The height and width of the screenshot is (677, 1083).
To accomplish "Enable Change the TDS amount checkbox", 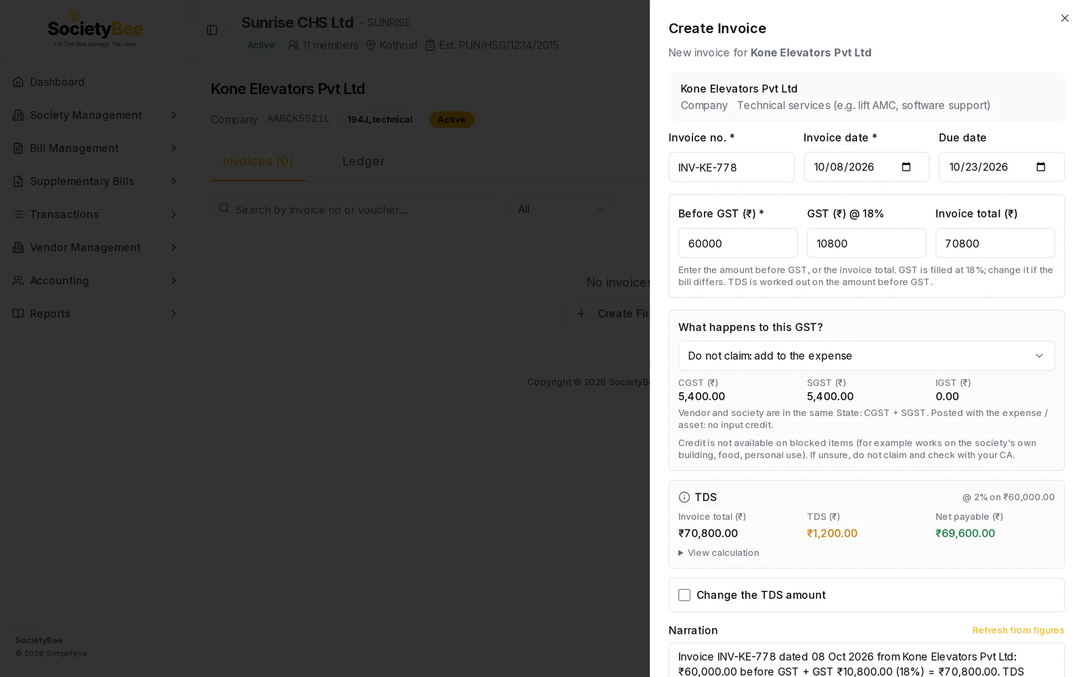I will (684, 595).
